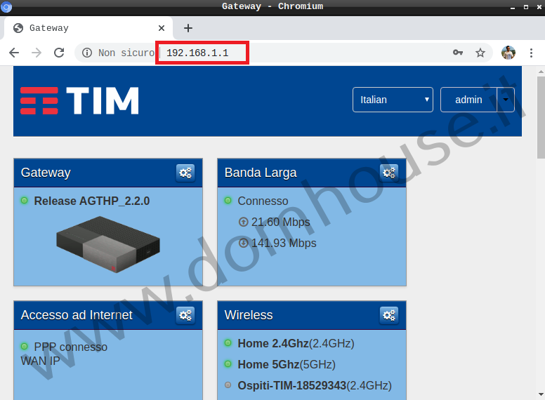Click Ospiti-TIM-18529343 guest network entry

(x=315, y=385)
